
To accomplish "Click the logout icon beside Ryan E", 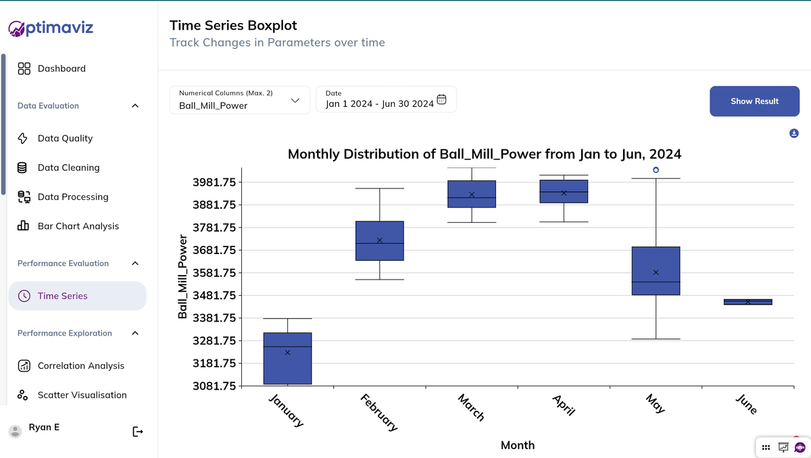I will 138,432.
